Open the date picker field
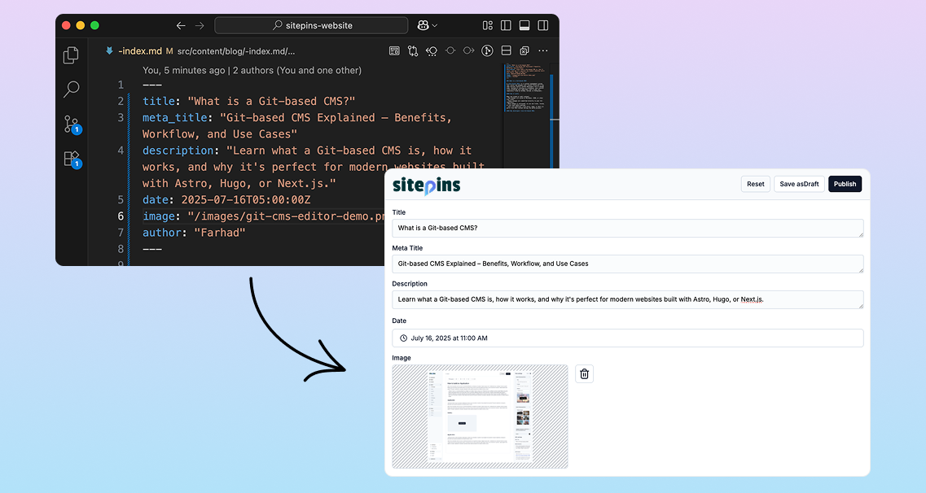This screenshot has width=926, height=493. pos(627,338)
